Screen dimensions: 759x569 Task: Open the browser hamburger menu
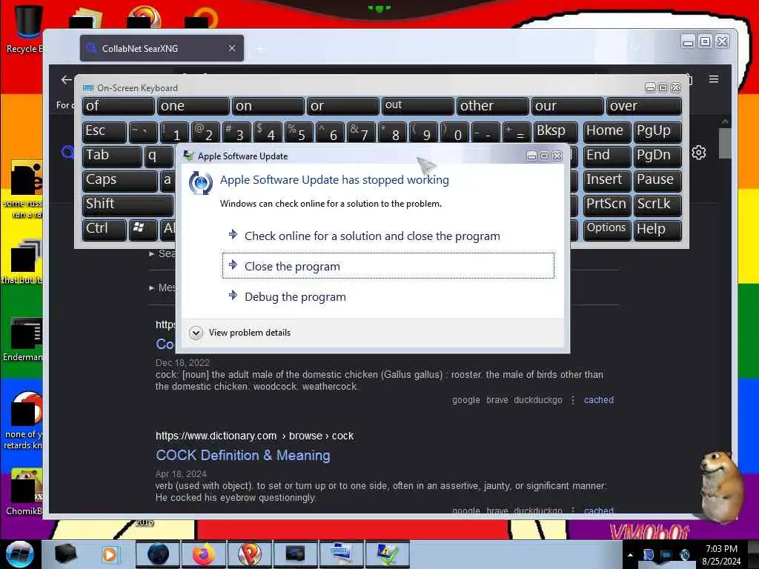714,79
